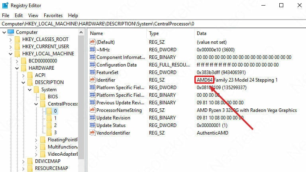Click the (Default) string value icon
The height and width of the screenshot is (172, 306).
point(92,42)
